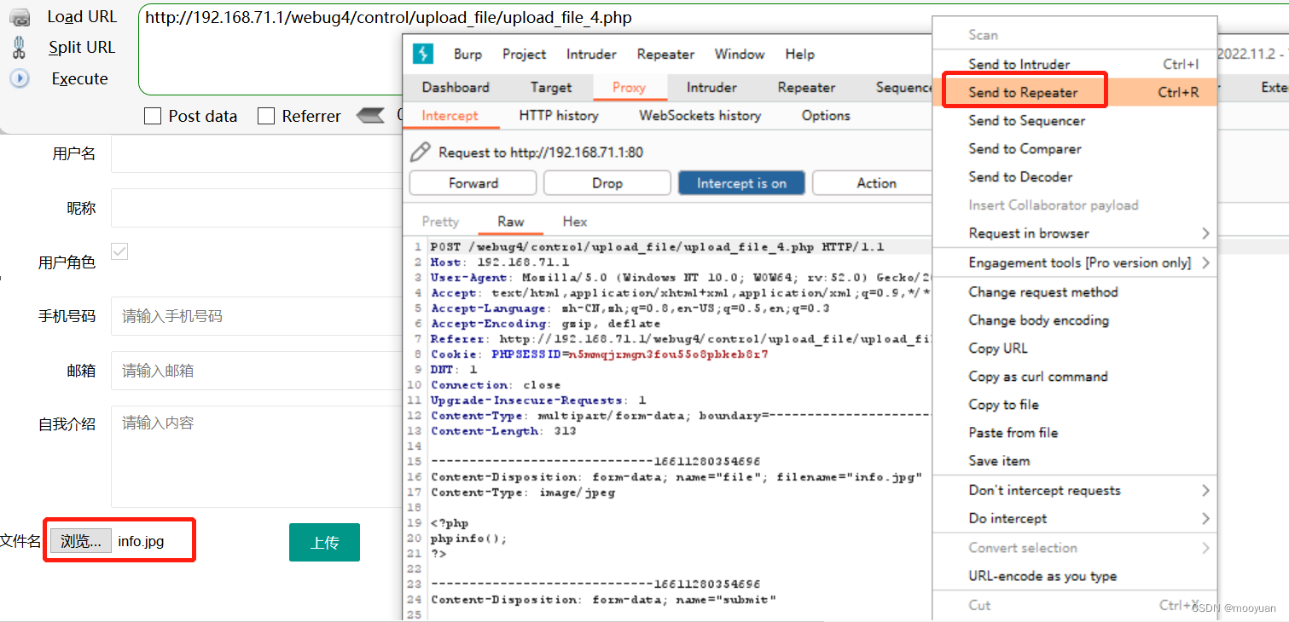
Task: Click the Load URL icon in HackBar
Action: coord(19,17)
